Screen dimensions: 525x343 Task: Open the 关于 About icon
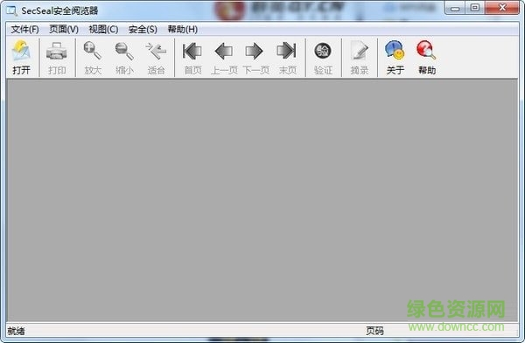(395, 50)
